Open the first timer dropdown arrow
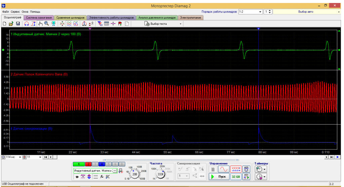The width and height of the screenshot is (344, 187). pos(265,169)
